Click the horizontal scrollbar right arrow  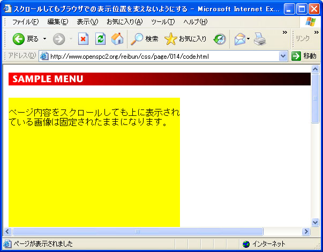(306, 232)
